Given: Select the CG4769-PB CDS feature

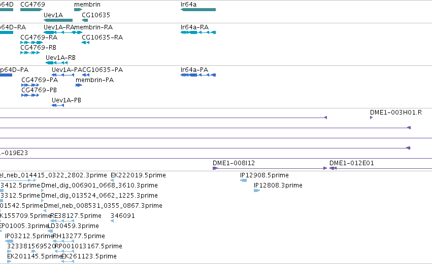Looking at the screenshot, I should click(x=30, y=95).
